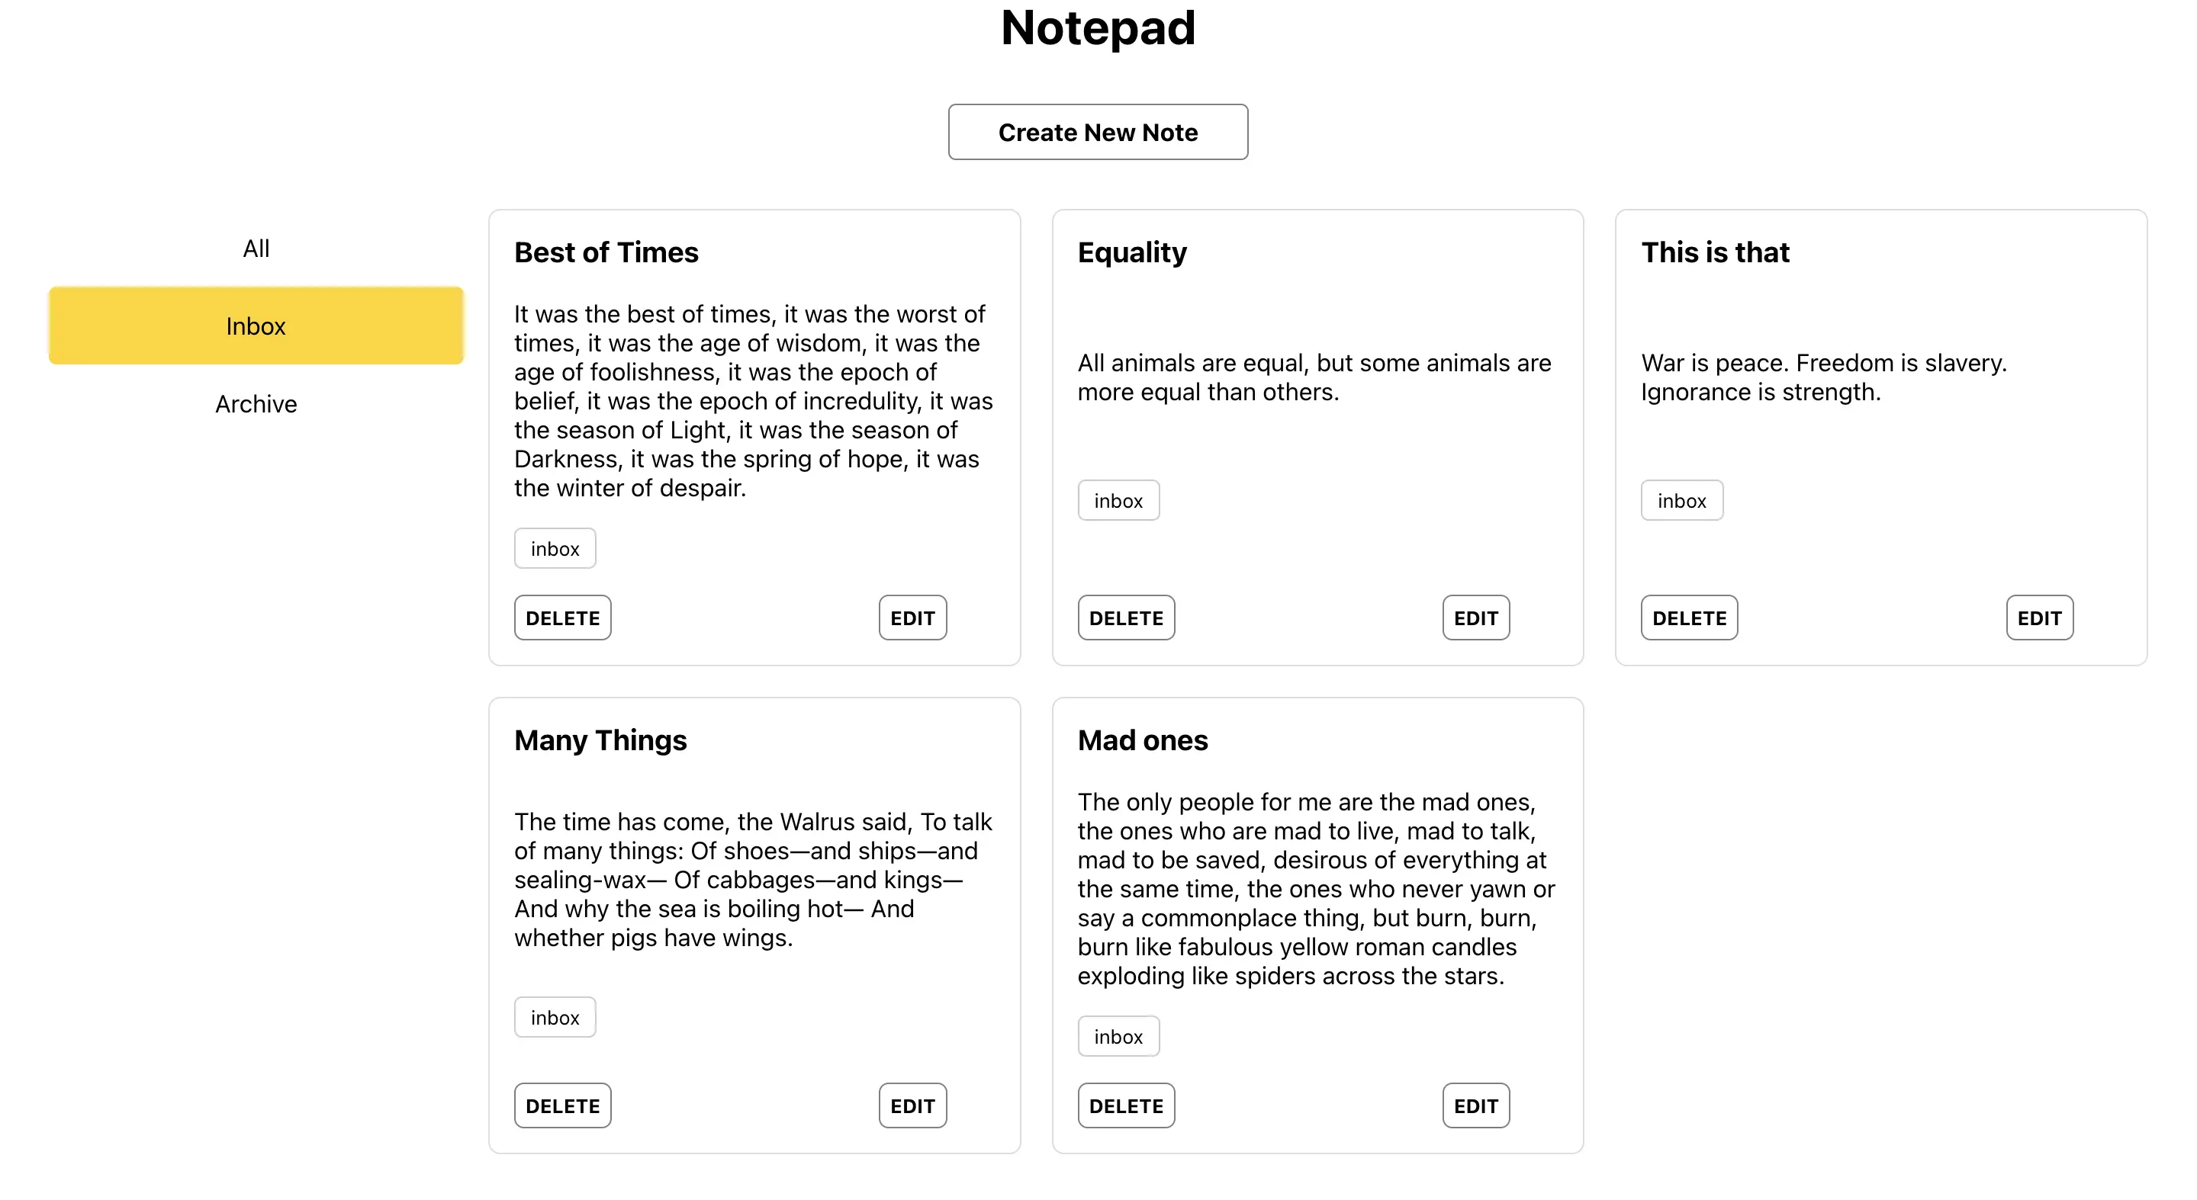Click the inbox tag on Best of Times
Image resolution: width=2197 pixels, height=1200 pixels.
click(555, 548)
